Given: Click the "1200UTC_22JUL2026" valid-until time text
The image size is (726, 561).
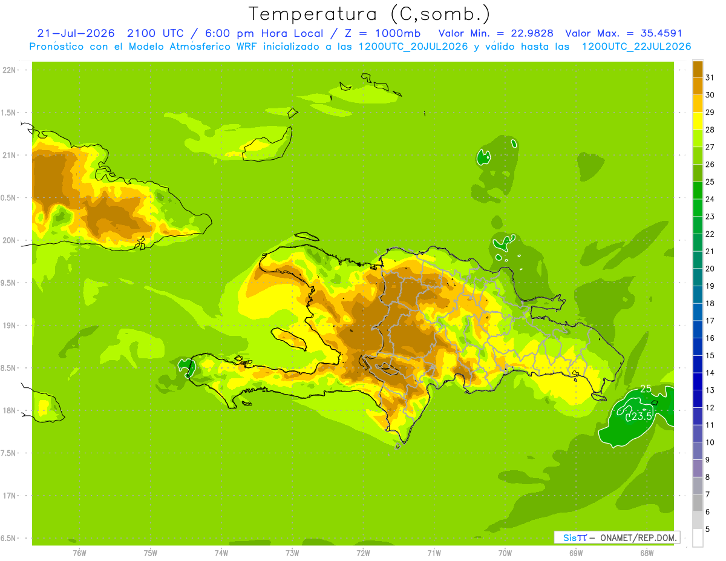Looking at the screenshot, I should [636, 47].
